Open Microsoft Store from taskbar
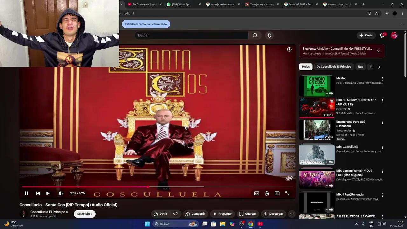The width and height of the screenshot is (407, 229). pyautogui.click(x=213, y=224)
